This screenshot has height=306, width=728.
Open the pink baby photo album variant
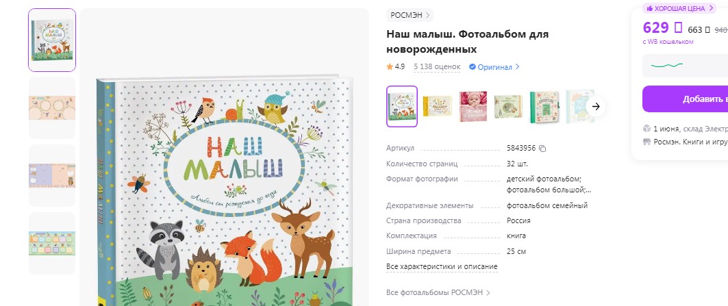coord(473,106)
